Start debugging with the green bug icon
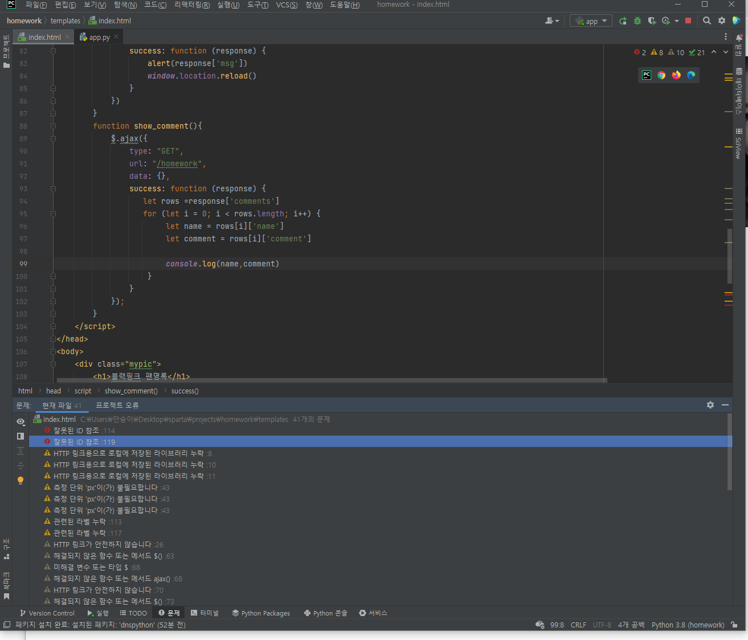Image resolution: width=748 pixels, height=640 pixels. point(637,21)
